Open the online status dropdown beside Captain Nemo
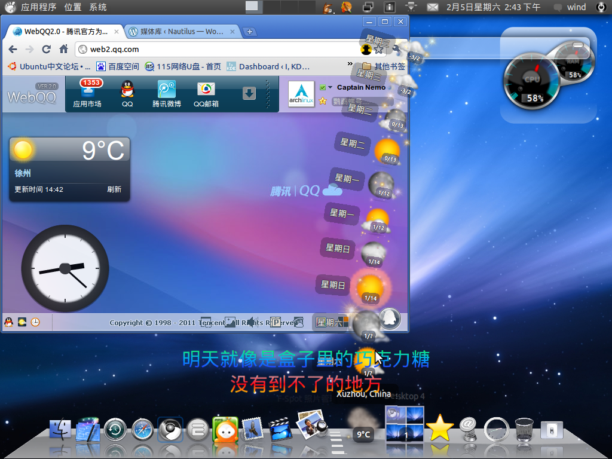612x459 pixels. click(x=330, y=87)
